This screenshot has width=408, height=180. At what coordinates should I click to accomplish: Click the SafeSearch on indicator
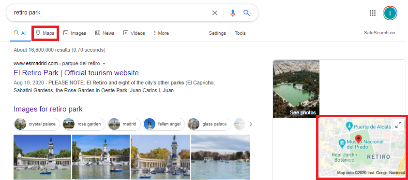(x=379, y=33)
